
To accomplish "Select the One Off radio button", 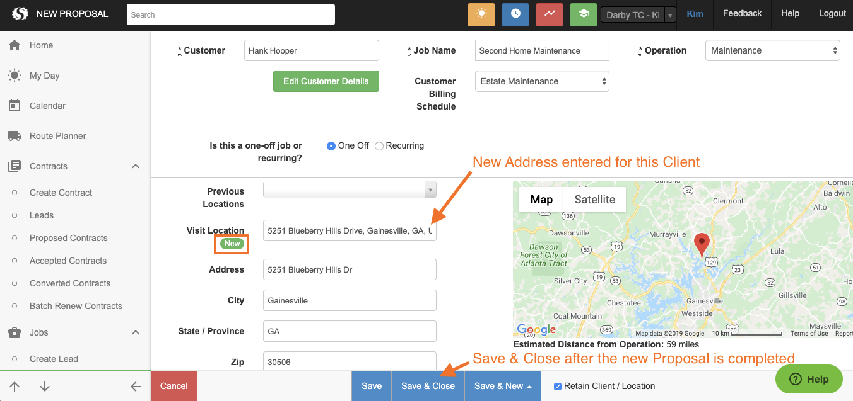I will [331, 145].
